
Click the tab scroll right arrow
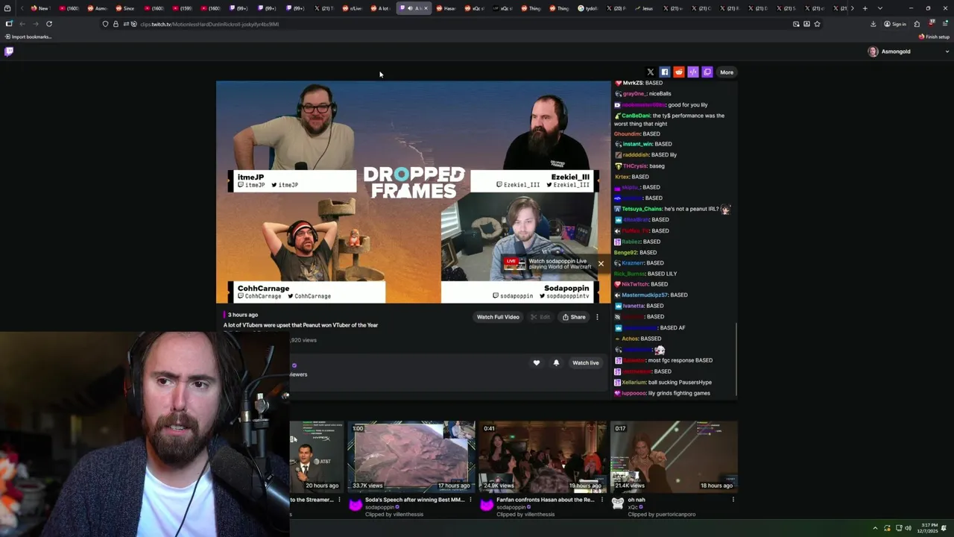click(x=852, y=8)
